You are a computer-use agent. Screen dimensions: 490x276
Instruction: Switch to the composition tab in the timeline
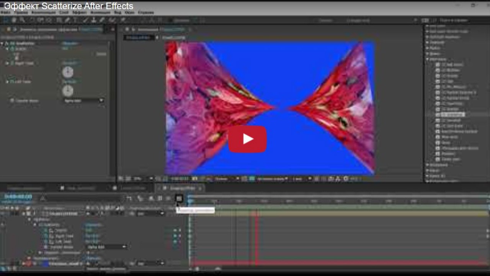(x=182, y=188)
